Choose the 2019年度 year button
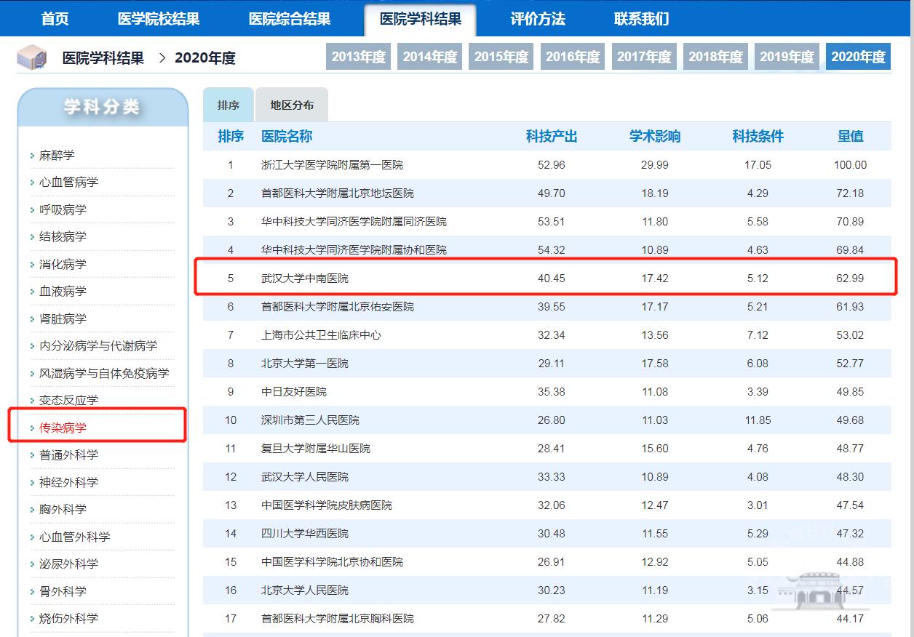Image resolution: width=914 pixels, height=637 pixels. [787, 57]
